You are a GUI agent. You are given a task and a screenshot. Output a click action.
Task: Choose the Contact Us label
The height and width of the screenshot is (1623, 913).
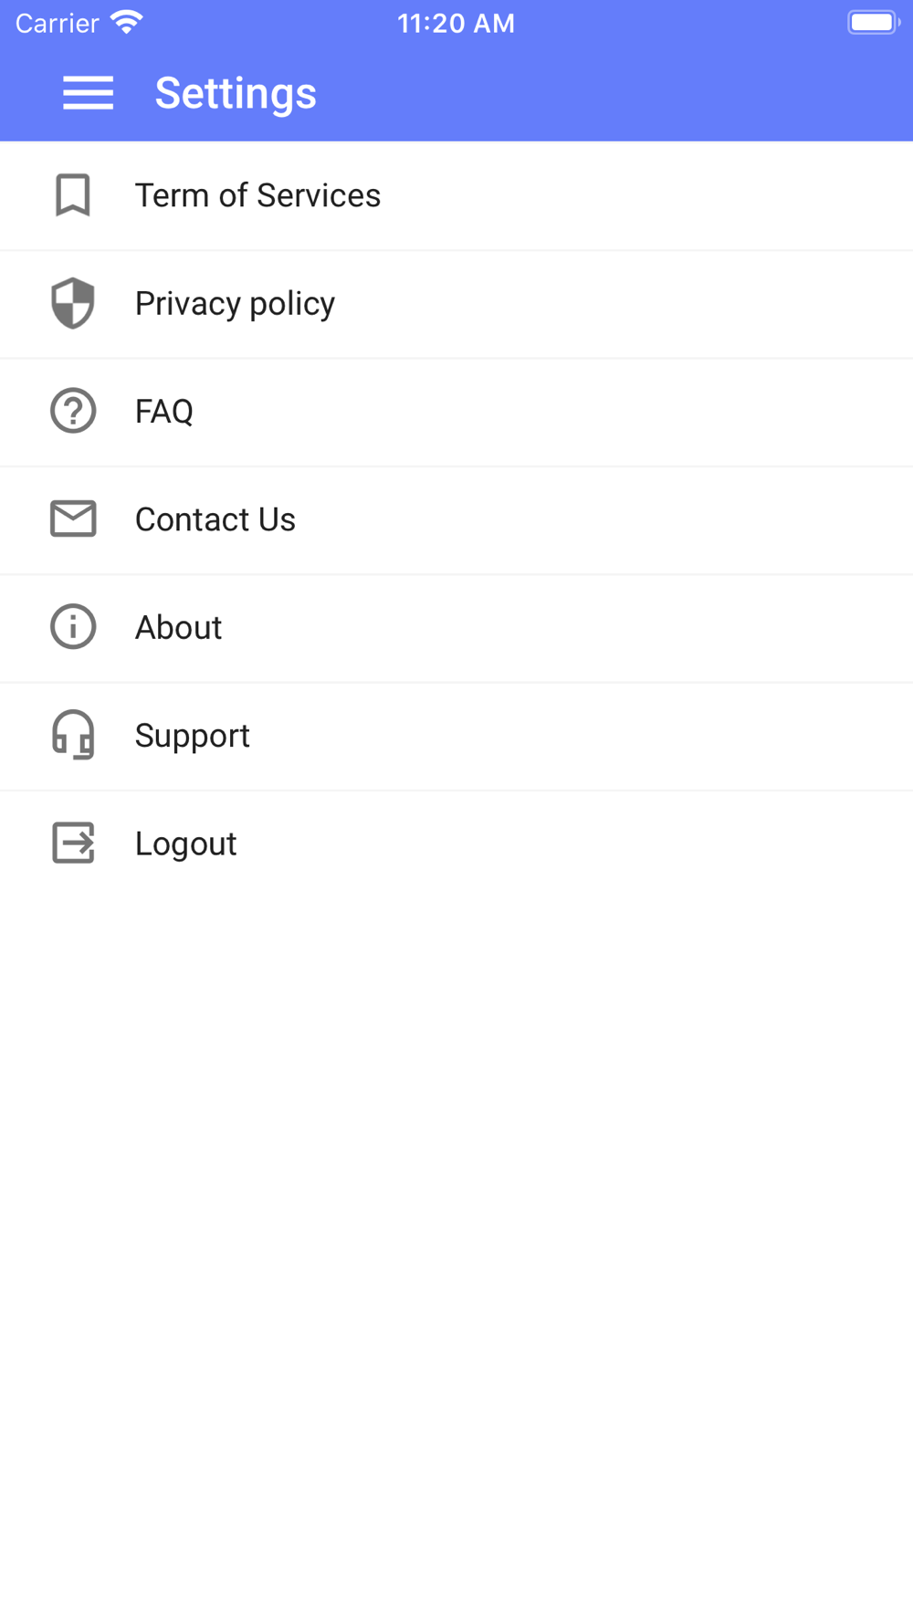(215, 519)
